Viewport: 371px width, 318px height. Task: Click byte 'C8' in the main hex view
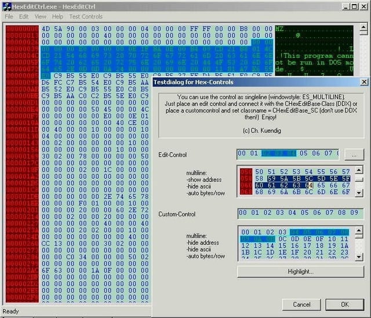[132, 89]
